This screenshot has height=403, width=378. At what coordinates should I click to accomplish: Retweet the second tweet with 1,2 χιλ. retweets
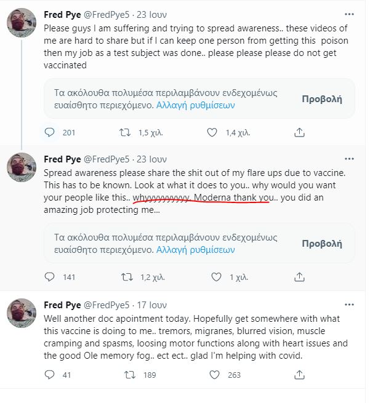click(124, 277)
